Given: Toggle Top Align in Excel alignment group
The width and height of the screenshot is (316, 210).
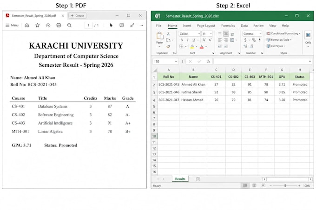Looking at the screenshot, I should coord(220,33).
